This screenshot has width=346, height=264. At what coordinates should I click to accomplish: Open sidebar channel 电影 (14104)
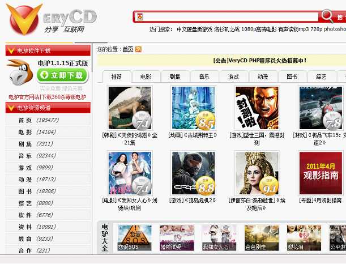tap(48, 132)
